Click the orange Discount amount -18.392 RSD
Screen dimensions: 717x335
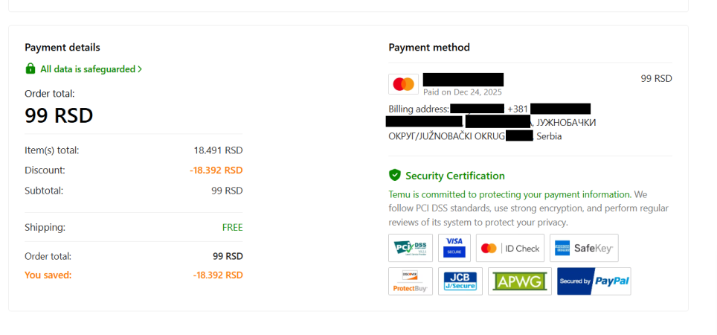pyautogui.click(x=216, y=170)
